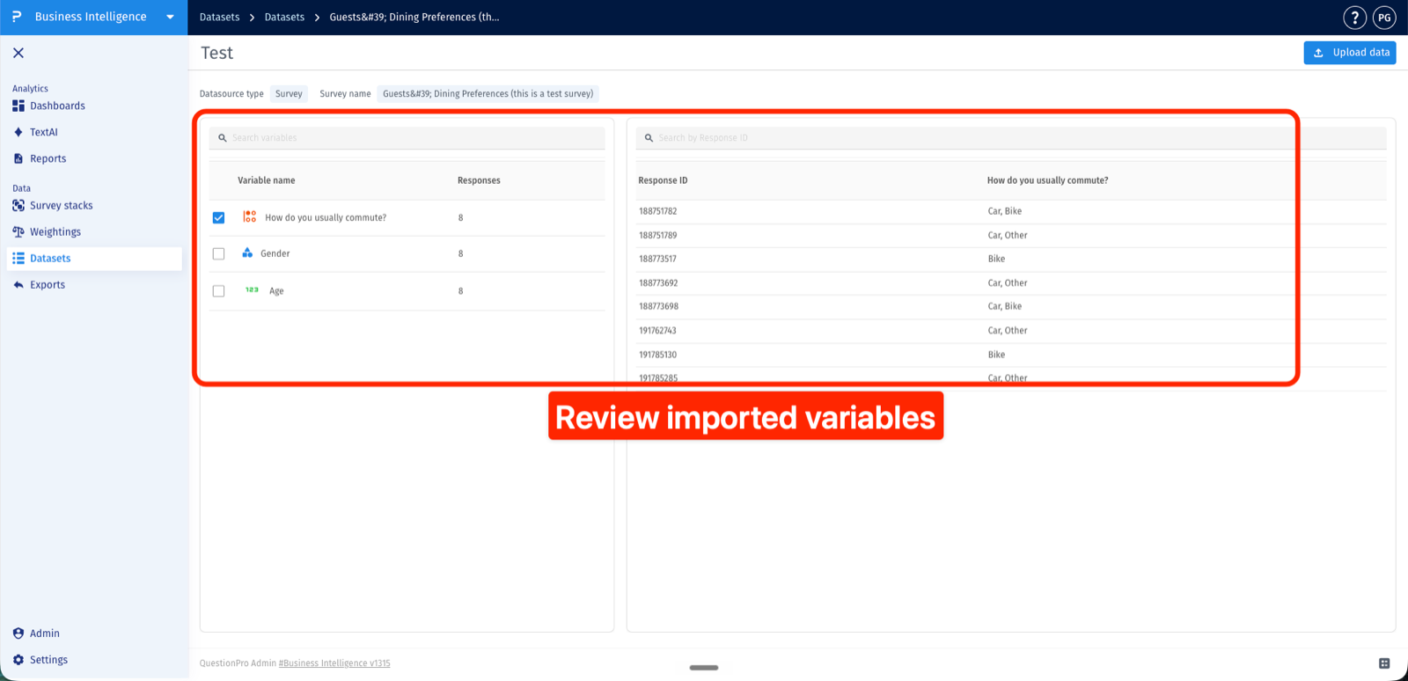Click the Guests Dining Preferences breadcrumb
1408x681 pixels.
pyautogui.click(x=414, y=17)
